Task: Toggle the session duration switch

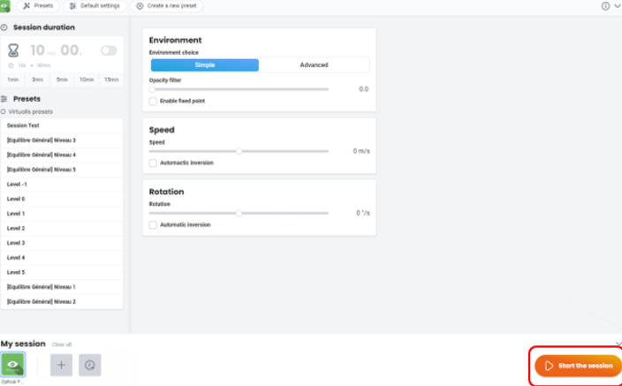Action: 109,50
